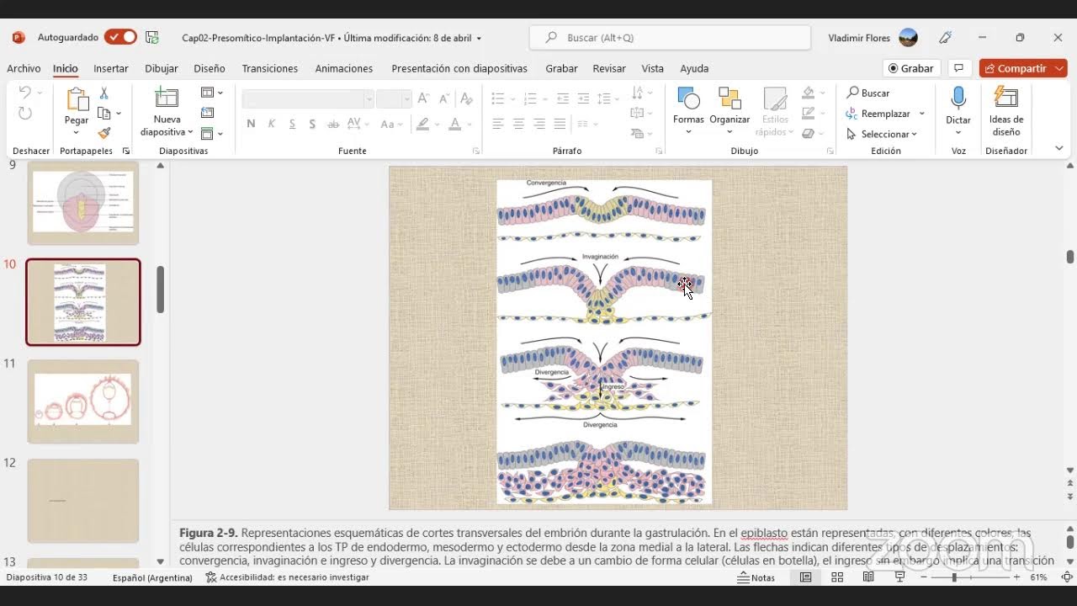Viewport: 1077px width, 606px height.
Task: Select the Format Painter brush icon
Action: pos(104,133)
